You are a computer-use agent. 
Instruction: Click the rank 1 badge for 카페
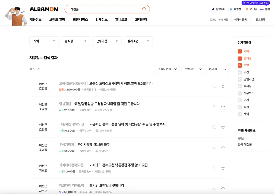click(x=240, y=51)
